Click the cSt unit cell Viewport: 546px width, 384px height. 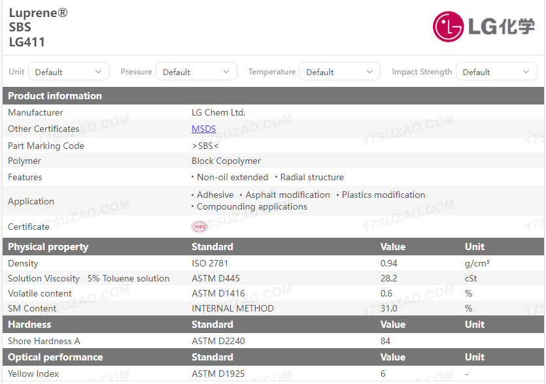point(471,278)
